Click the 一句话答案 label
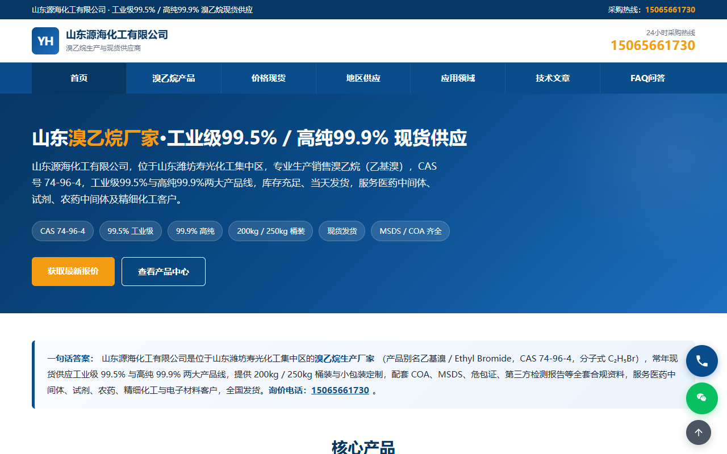Screen dimensions: 727x454 pyautogui.click(x=70, y=359)
